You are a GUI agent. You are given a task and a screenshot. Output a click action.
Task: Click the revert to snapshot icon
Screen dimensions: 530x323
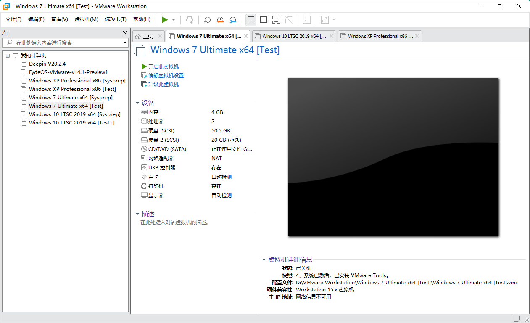[220, 20]
